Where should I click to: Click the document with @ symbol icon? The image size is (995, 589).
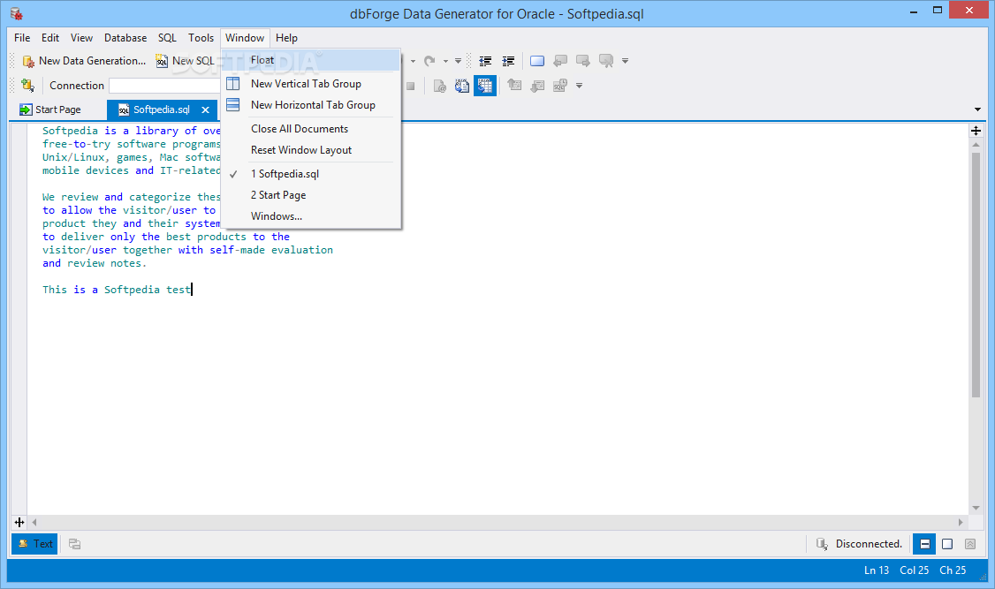439,86
